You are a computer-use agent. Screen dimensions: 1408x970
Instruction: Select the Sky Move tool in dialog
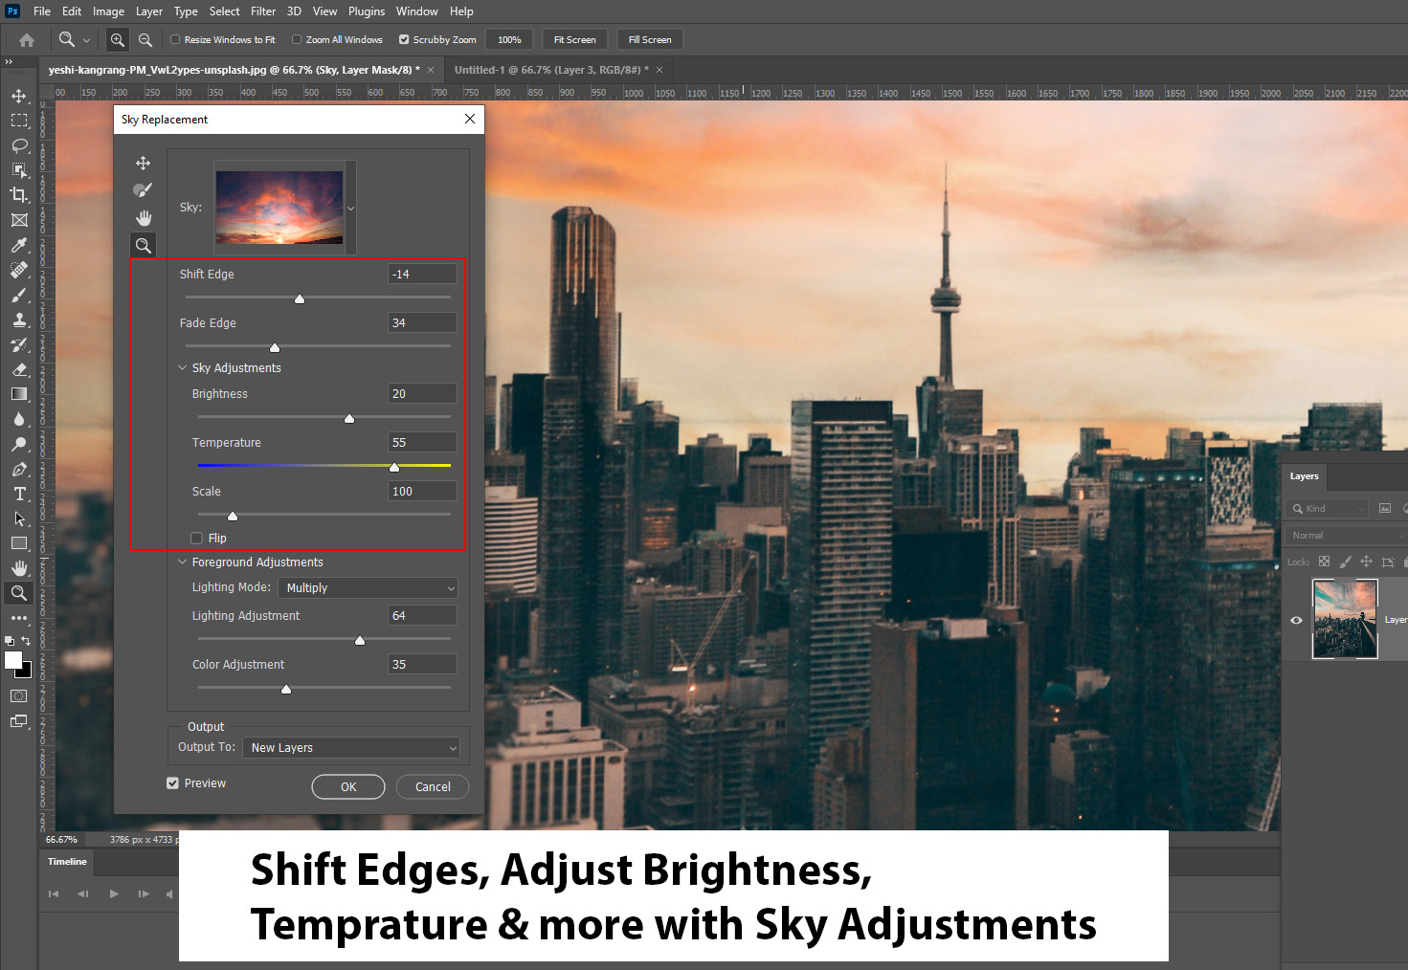pyautogui.click(x=143, y=164)
